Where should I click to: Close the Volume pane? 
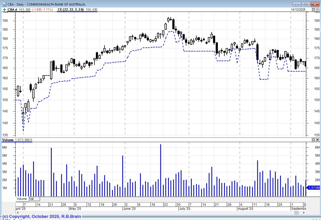tap(318, 140)
